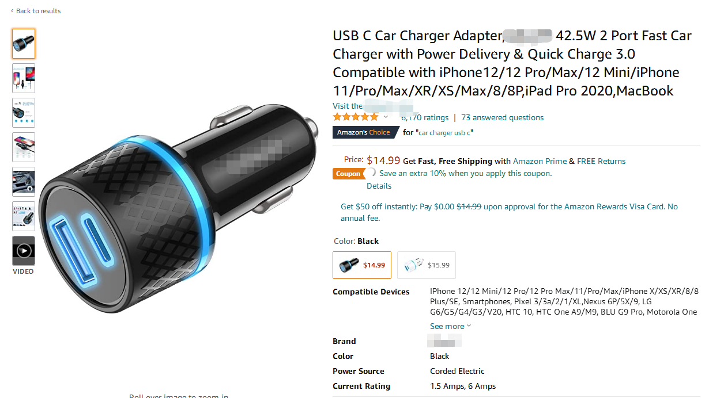Expand the star rating dropdown arrow
This screenshot has height=398, width=709.
tap(386, 117)
